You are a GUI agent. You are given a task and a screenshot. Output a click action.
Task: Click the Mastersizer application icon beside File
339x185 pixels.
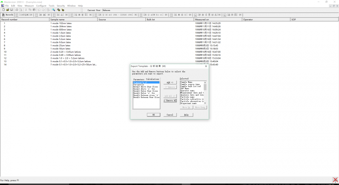click(x=2, y=6)
